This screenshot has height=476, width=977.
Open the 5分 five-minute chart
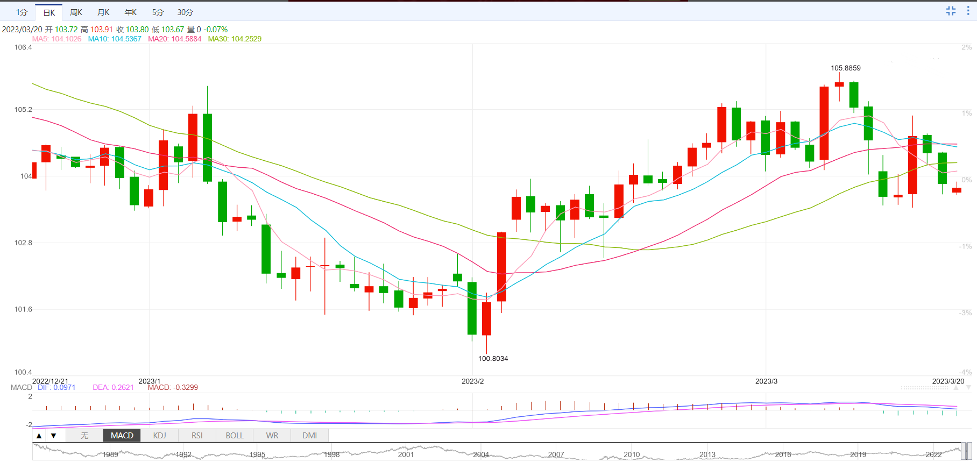[158, 12]
